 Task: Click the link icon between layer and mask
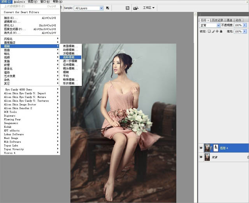[210, 148]
